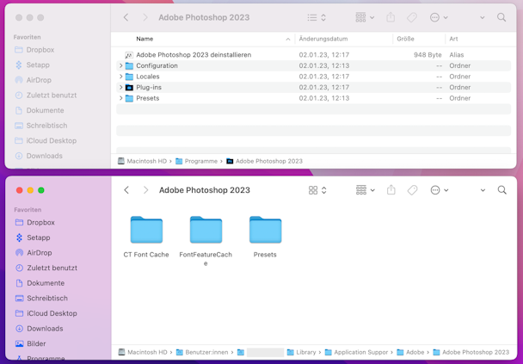The height and width of the screenshot is (364, 523).
Task: Click Benutzer:innen in bottom path bar
Action: point(202,352)
